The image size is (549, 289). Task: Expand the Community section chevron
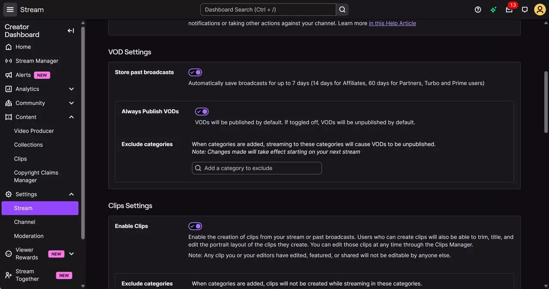[71, 103]
